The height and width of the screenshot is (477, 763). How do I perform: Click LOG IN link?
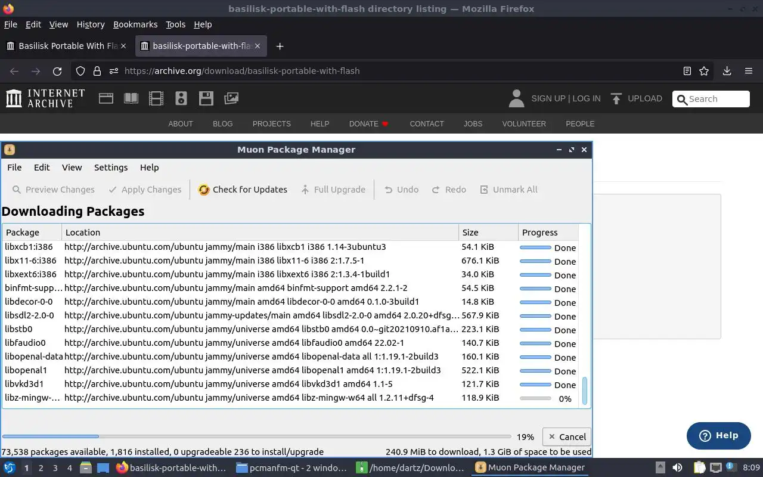pyautogui.click(x=587, y=98)
